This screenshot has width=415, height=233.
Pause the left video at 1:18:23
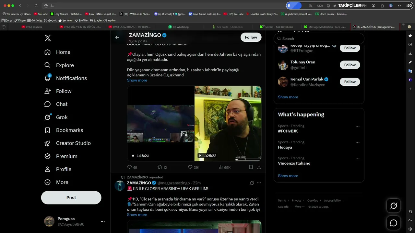click(x=133, y=156)
